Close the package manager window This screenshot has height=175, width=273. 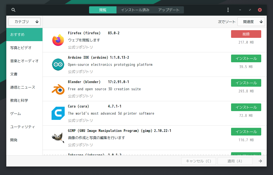260,10
